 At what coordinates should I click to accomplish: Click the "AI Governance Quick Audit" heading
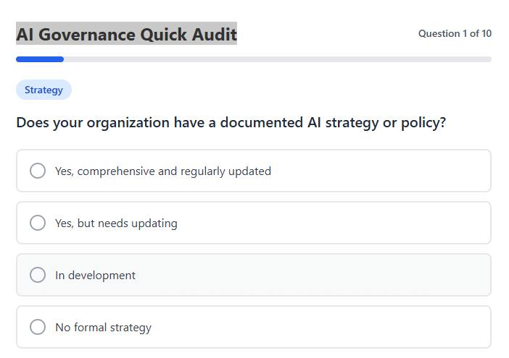126,34
